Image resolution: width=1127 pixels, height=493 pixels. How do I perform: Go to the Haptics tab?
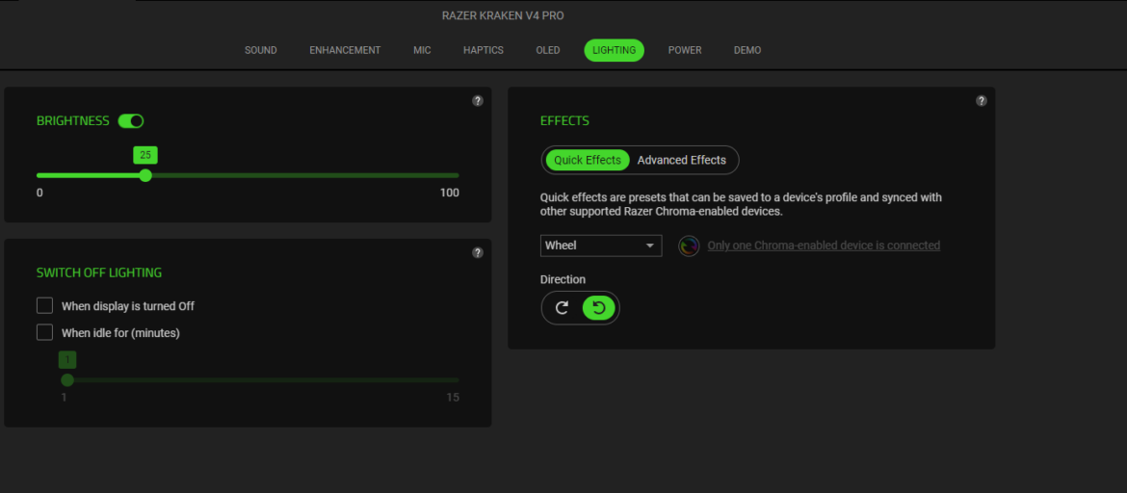(x=483, y=50)
